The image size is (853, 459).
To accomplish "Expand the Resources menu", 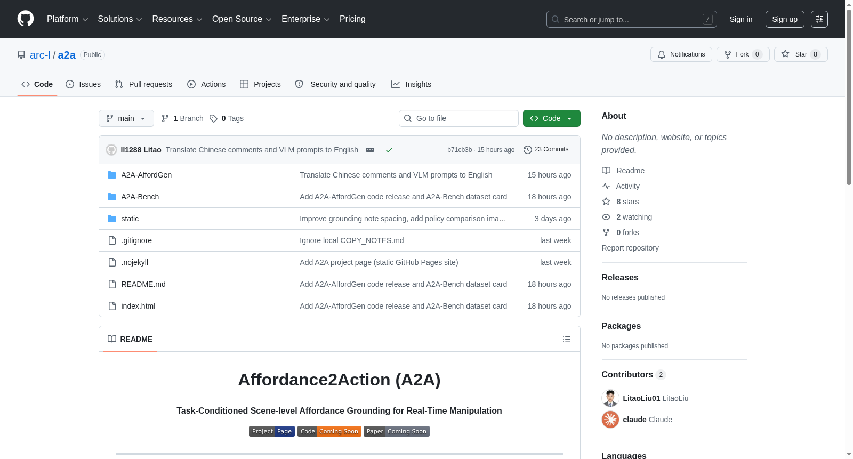I will [x=177, y=19].
